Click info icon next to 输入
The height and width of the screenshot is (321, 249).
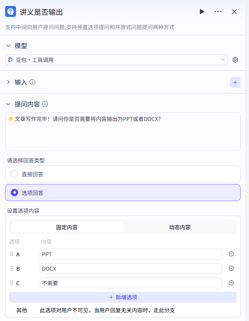pos(32,82)
